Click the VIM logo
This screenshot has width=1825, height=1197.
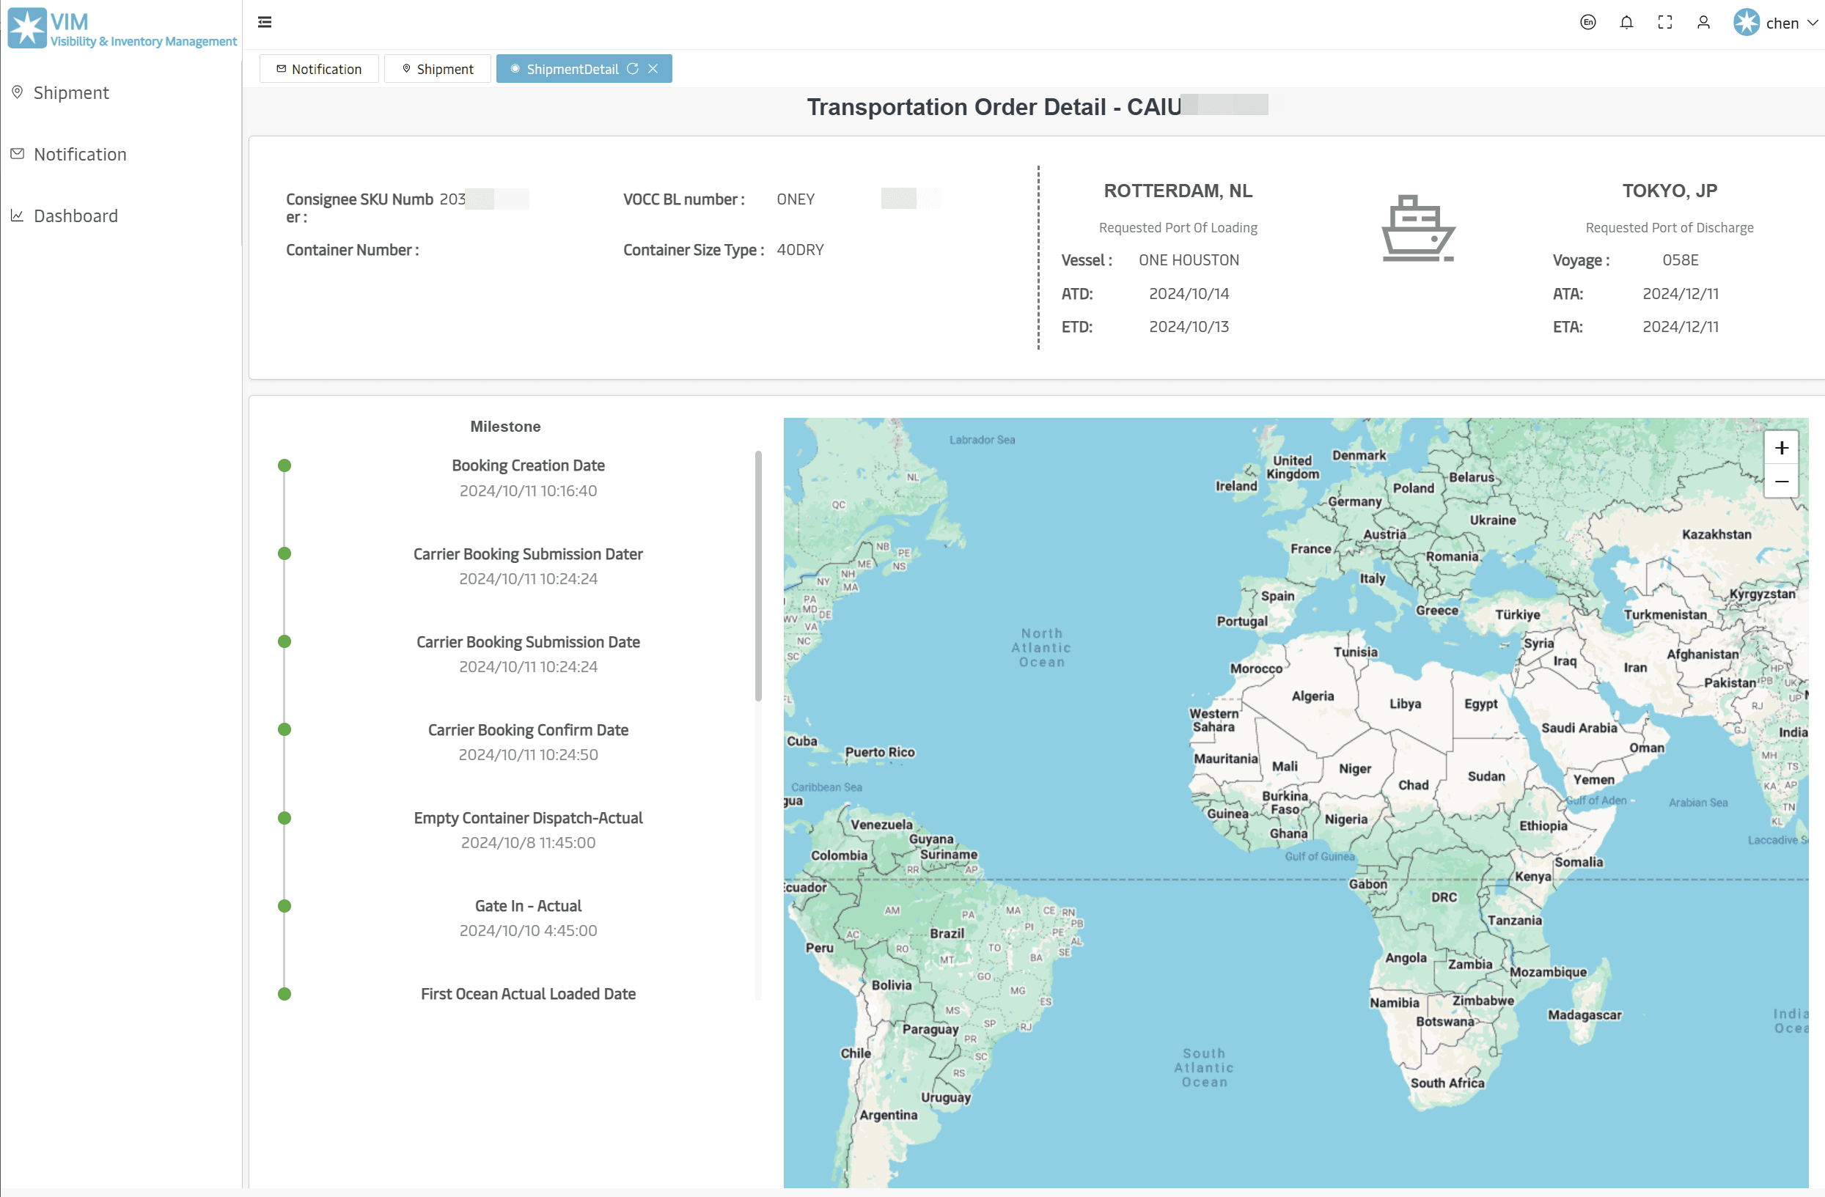(28, 28)
